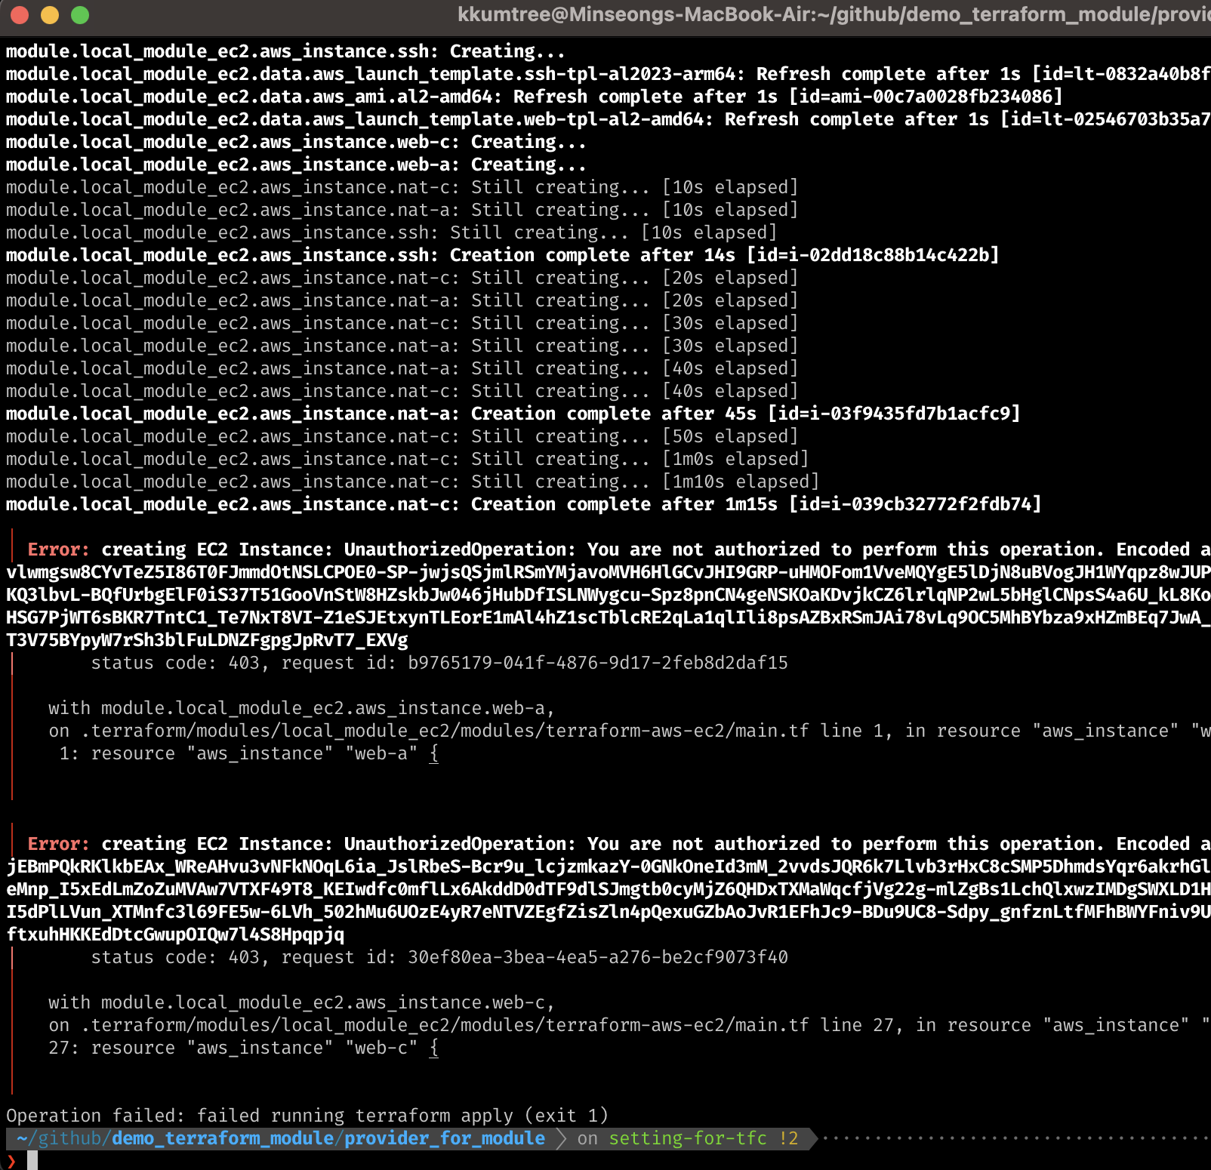The width and height of the screenshot is (1211, 1170).
Task: Click 'Operation failed: failed running terraform apply' line
Action: [307, 1116]
